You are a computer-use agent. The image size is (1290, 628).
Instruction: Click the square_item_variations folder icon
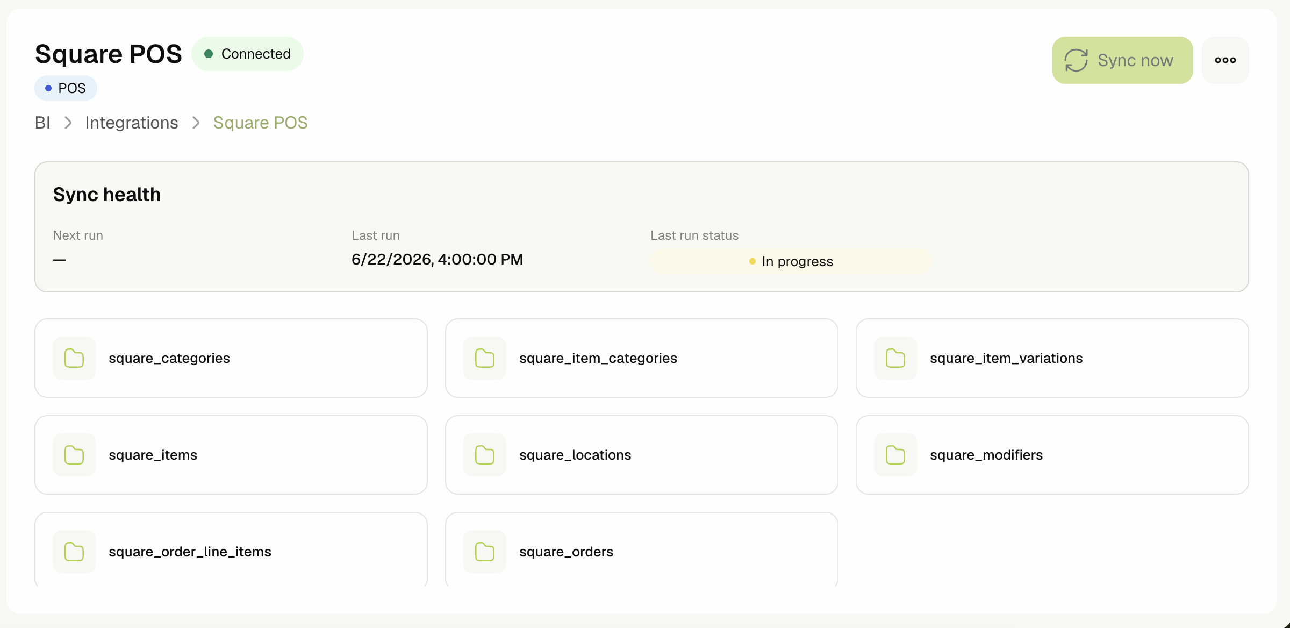click(x=895, y=358)
